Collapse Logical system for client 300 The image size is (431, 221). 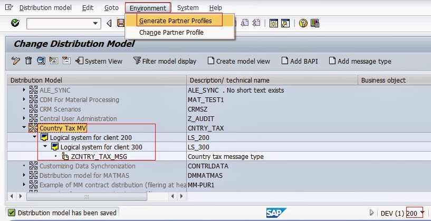tap(45, 147)
